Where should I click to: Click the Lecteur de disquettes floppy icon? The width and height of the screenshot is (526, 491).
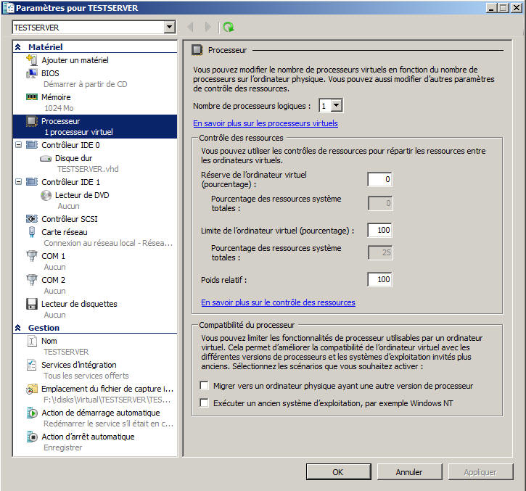click(x=32, y=304)
